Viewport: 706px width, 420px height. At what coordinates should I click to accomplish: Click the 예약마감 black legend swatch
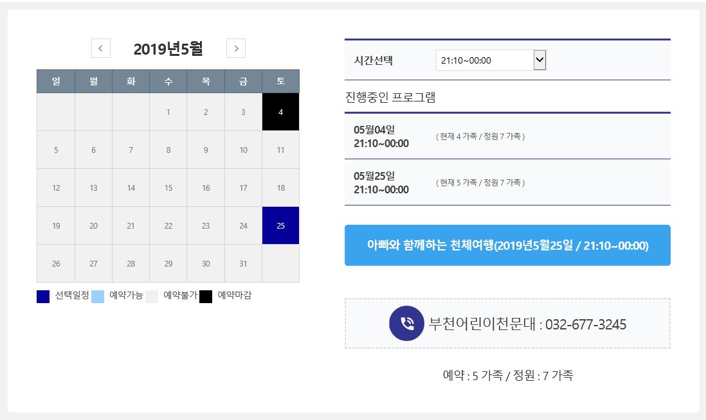(206, 297)
